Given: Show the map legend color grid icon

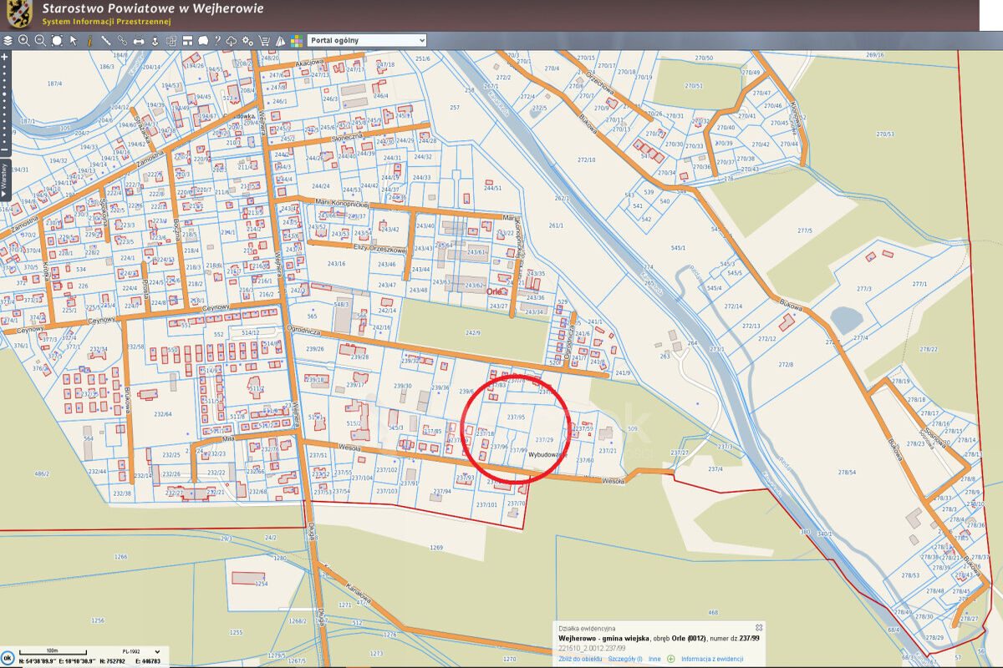Looking at the screenshot, I should tap(296, 39).
